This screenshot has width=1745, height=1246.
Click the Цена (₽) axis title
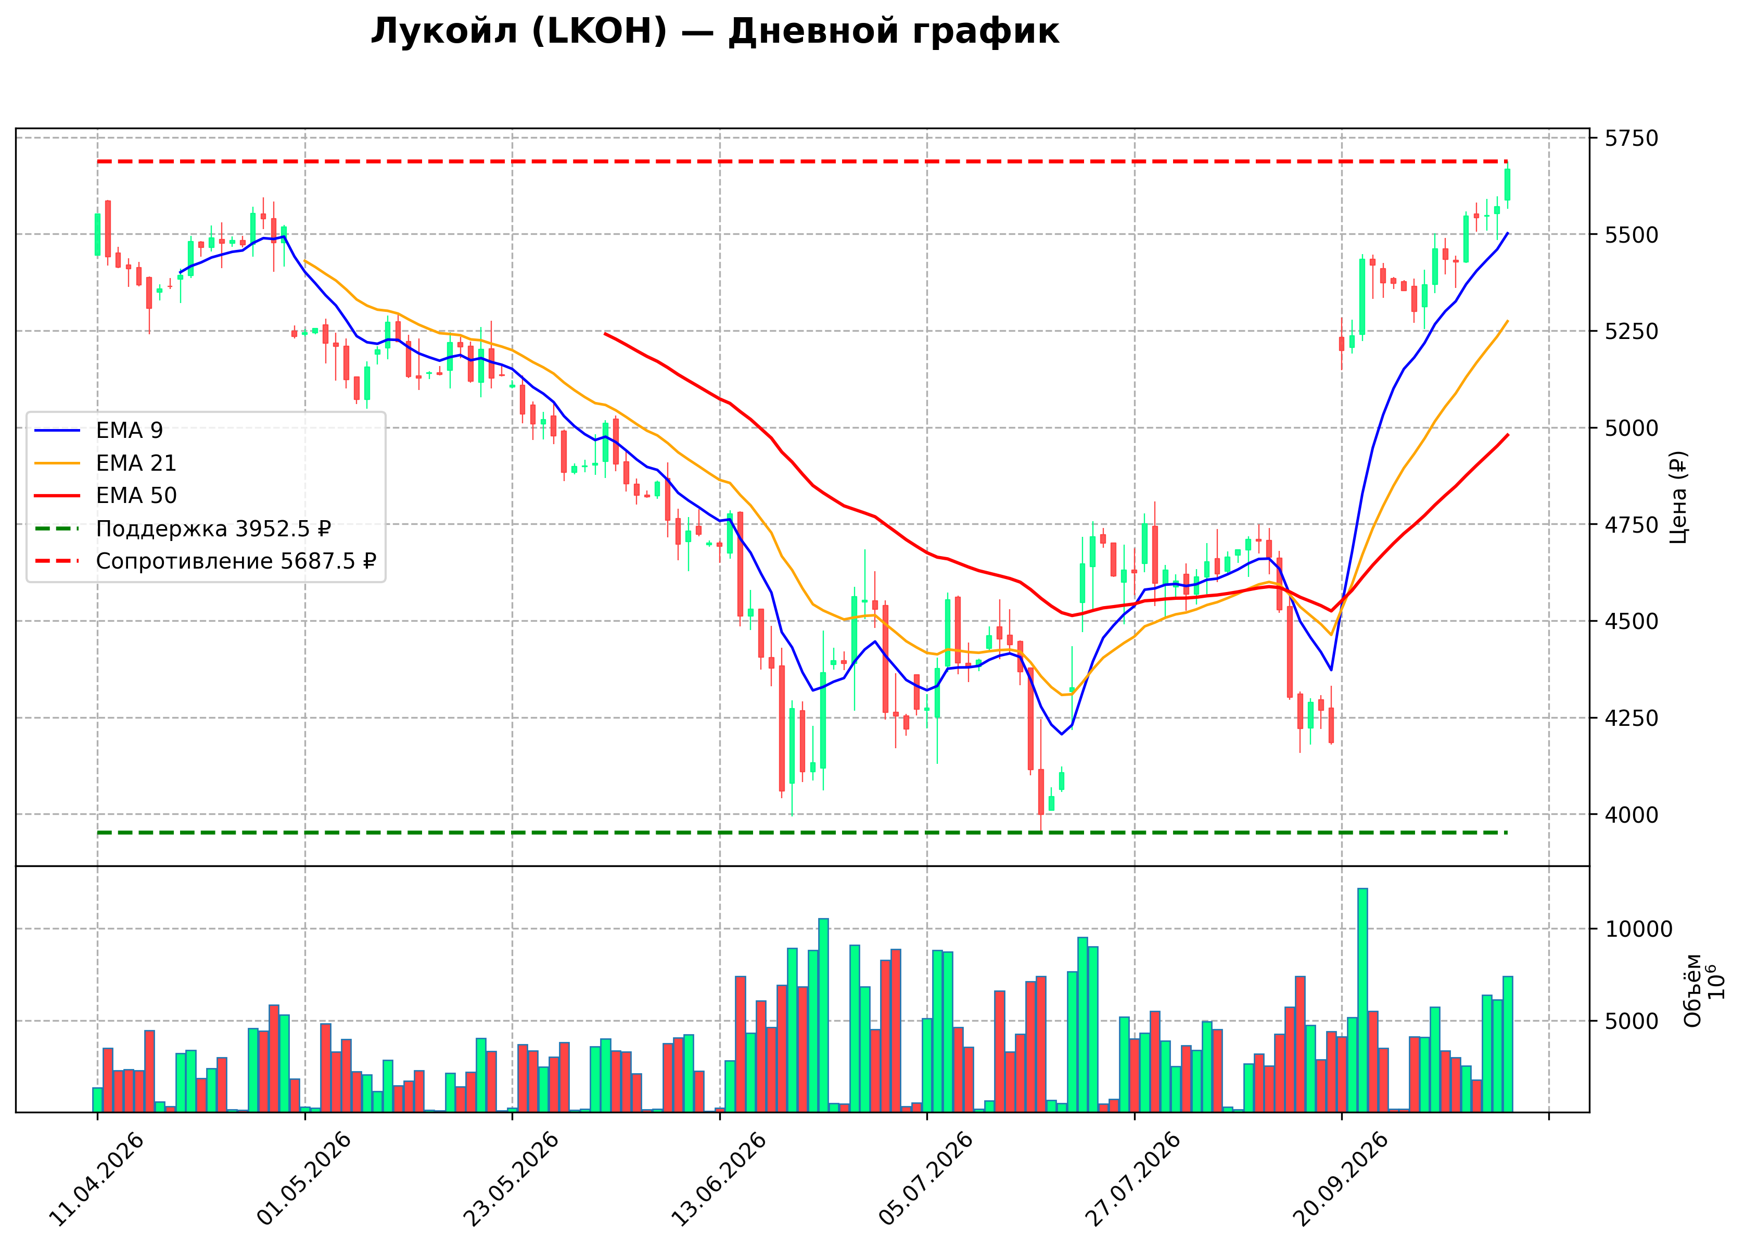click(1678, 497)
